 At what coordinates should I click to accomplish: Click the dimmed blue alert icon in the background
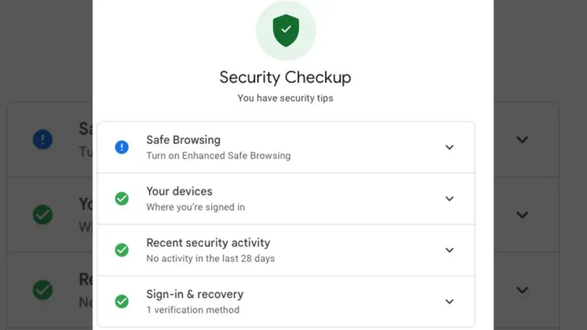coord(42,139)
